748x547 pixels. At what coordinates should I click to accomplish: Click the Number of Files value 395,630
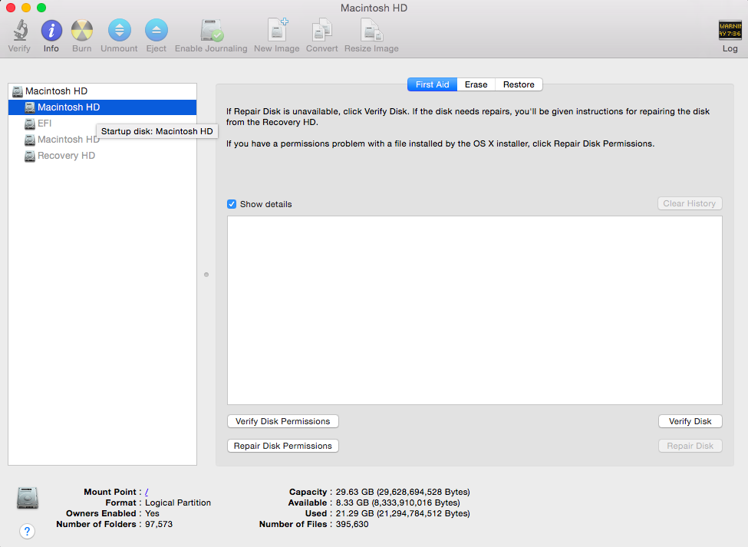[352, 525]
